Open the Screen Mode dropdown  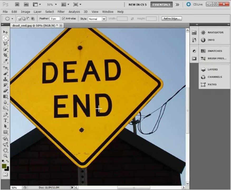coord(77,4)
